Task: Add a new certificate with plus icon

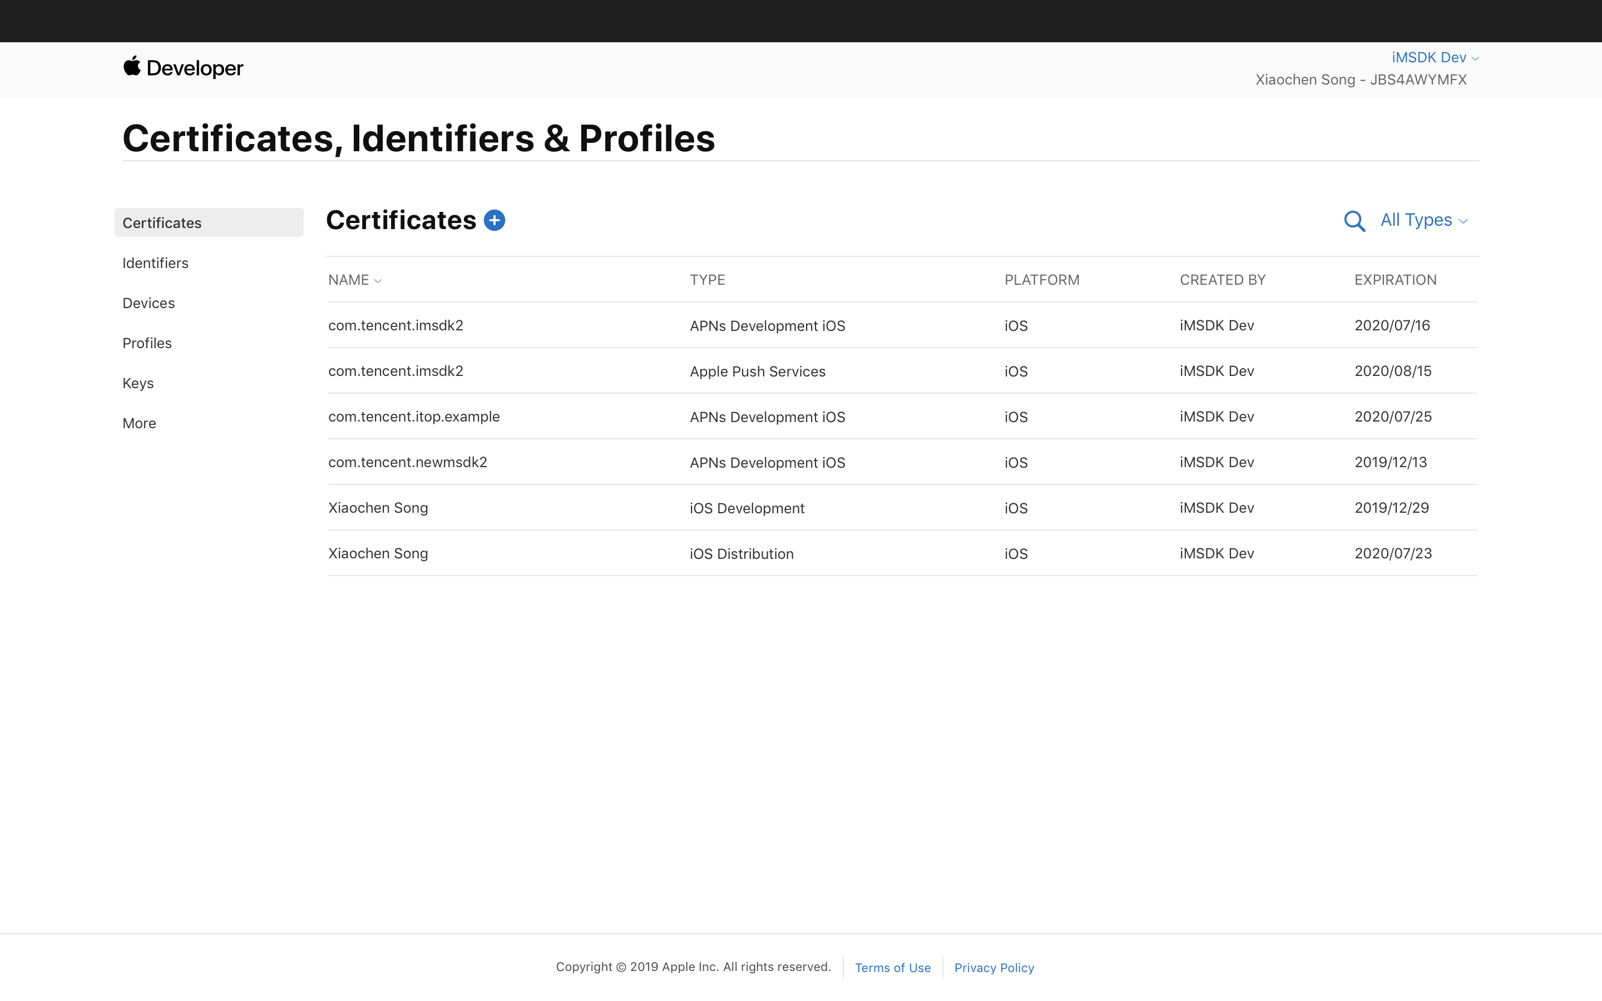Action: tap(495, 220)
